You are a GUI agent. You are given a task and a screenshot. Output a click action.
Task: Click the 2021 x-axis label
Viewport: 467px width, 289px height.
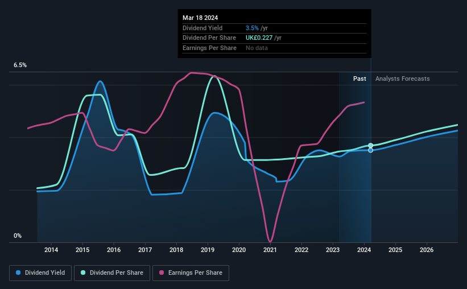coord(270,250)
